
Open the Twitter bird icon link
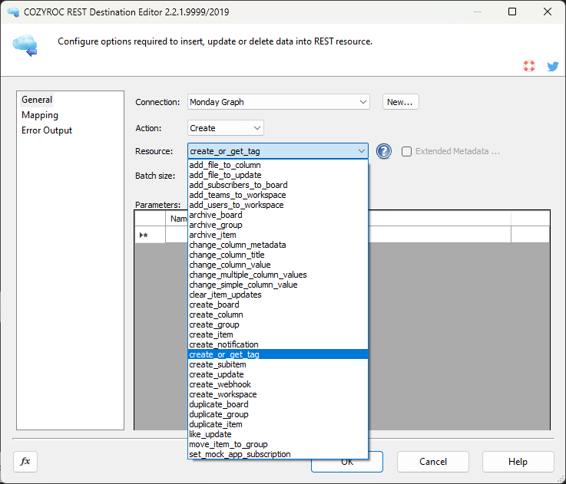click(553, 66)
